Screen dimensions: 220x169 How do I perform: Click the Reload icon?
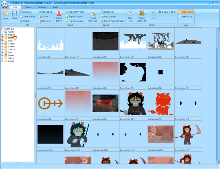pyautogui.click(x=21, y=21)
